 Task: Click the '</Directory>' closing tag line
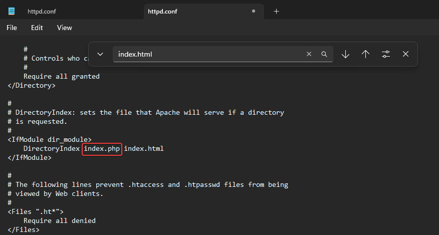click(32, 85)
